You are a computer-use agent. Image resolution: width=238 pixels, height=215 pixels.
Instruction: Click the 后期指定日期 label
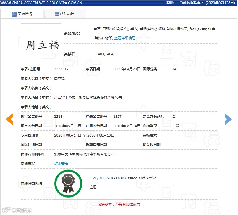click(96, 145)
